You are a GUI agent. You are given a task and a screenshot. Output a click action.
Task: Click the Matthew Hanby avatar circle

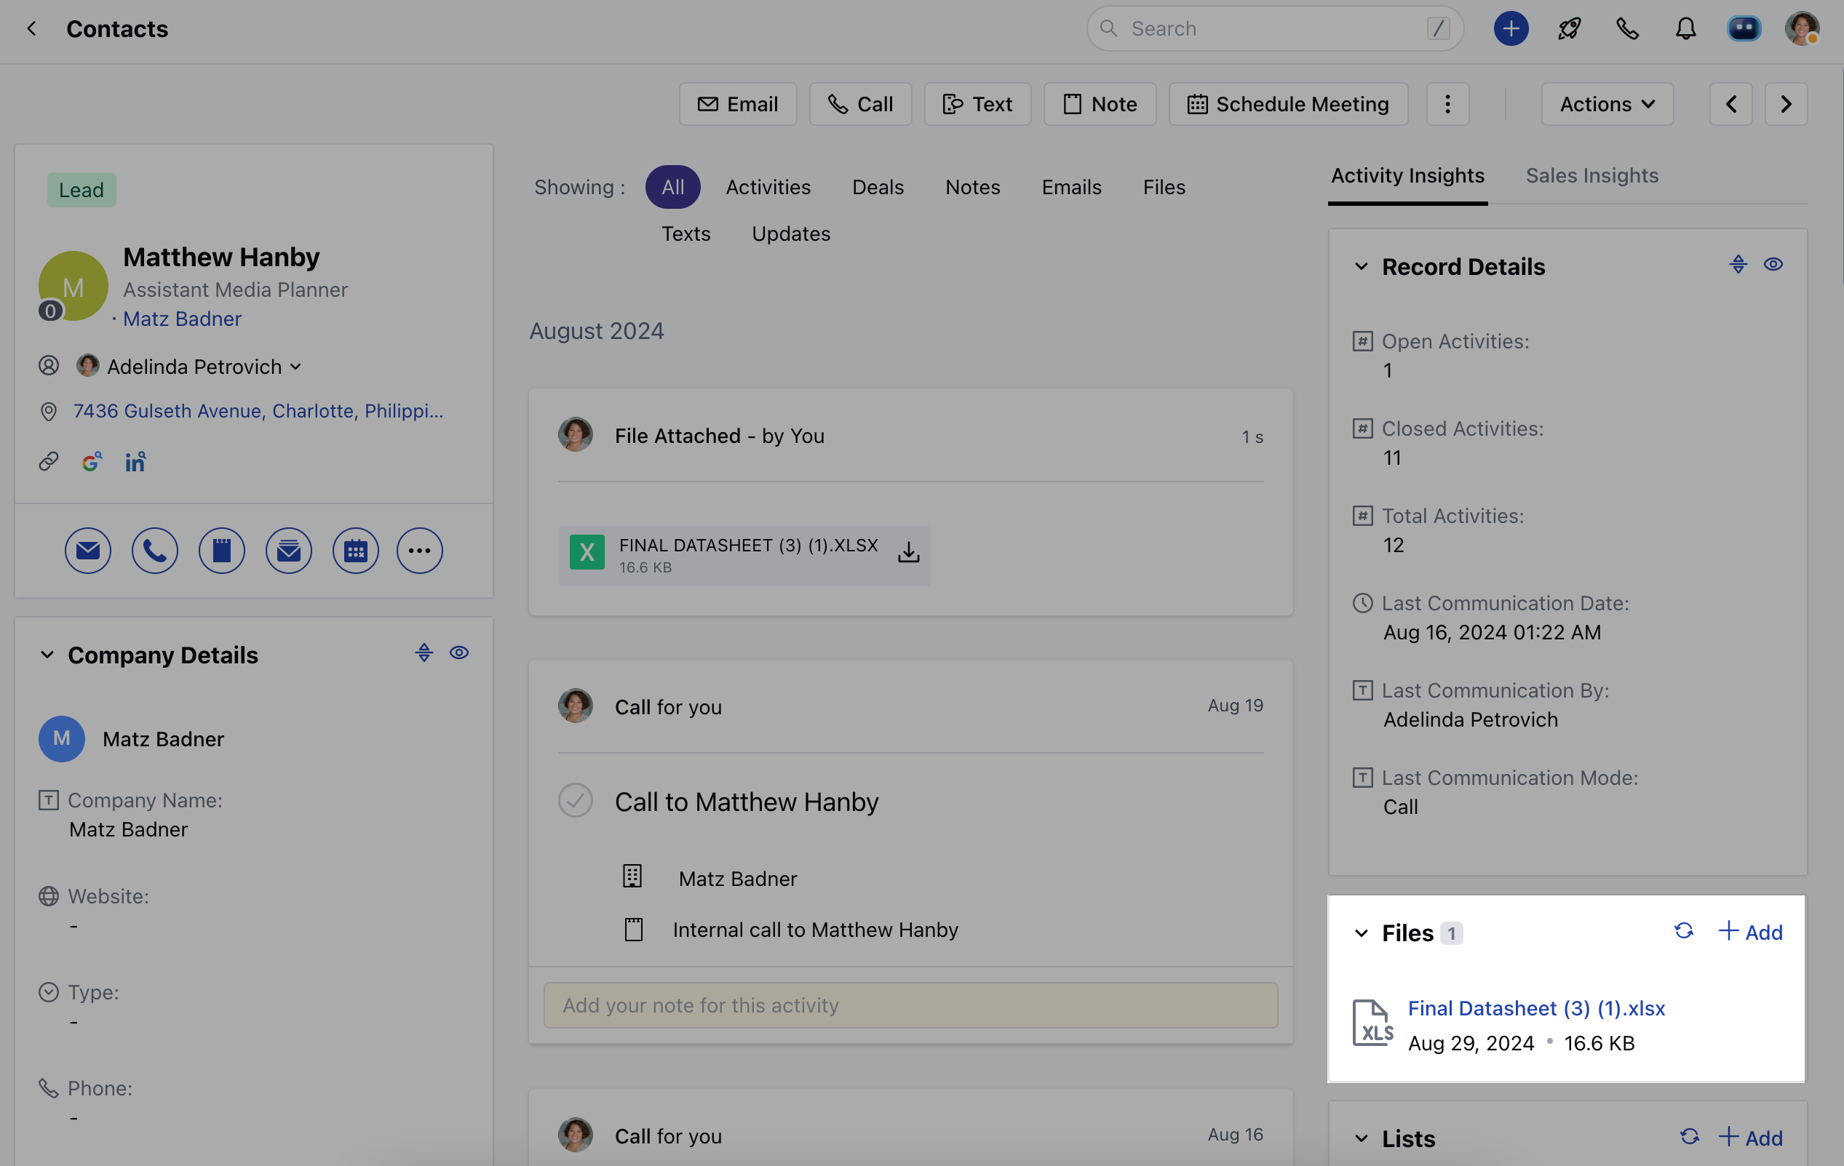(73, 287)
